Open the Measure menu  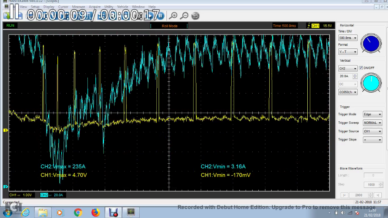[78, 7]
